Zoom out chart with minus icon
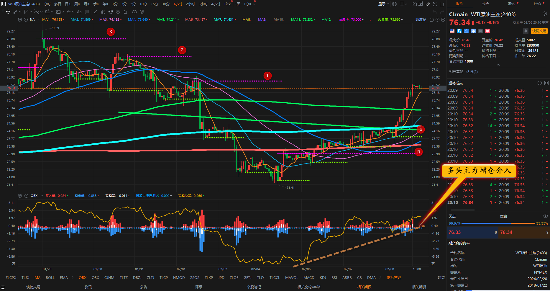The width and height of the screenshot is (550, 291). pyautogui.click(x=438, y=20)
